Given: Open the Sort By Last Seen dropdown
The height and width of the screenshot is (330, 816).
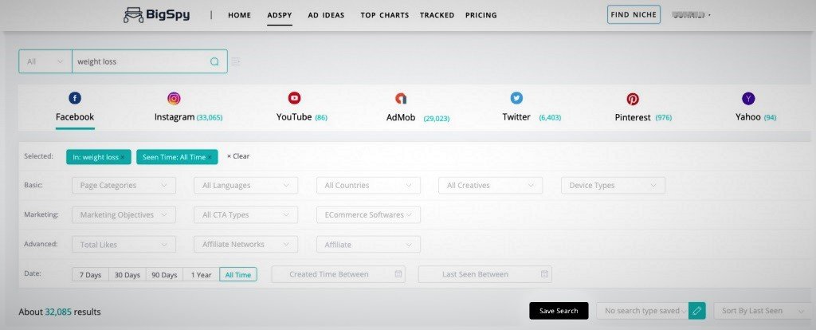Looking at the screenshot, I should pyautogui.click(x=761, y=311).
